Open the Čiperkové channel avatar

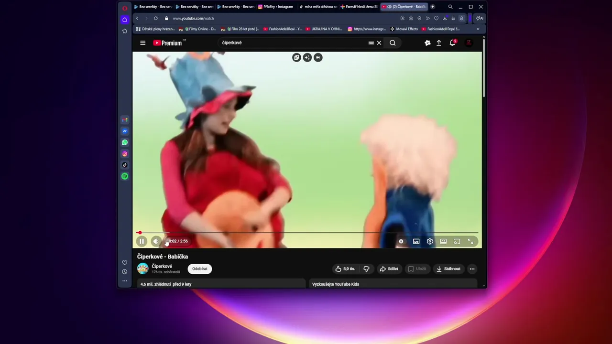coord(142,269)
